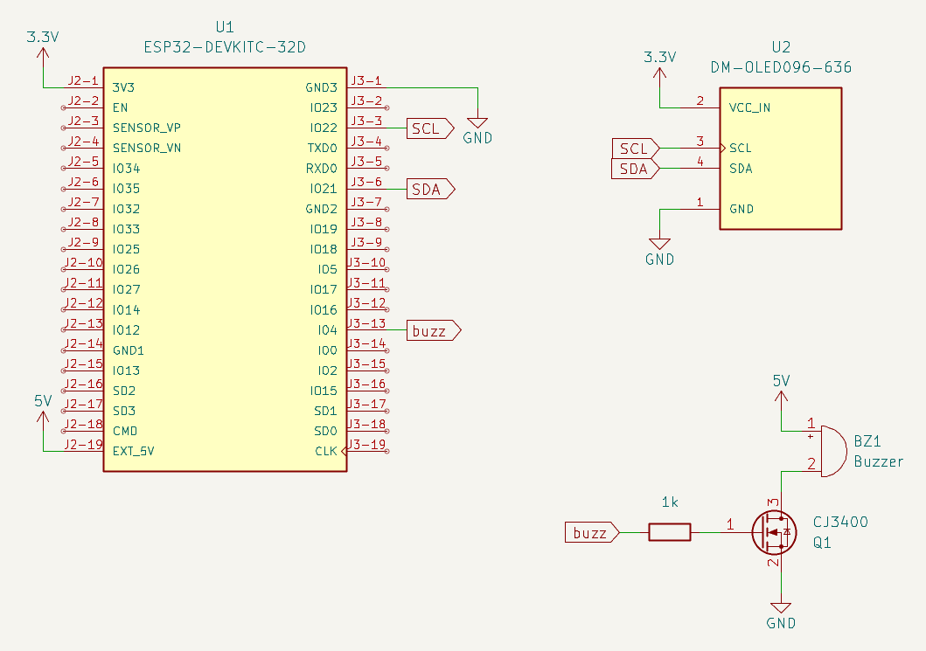The width and height of the screenshot is (926, 651).
Task: Click the SENSOR_VP pin name
Action: click(x=146, y=128)
